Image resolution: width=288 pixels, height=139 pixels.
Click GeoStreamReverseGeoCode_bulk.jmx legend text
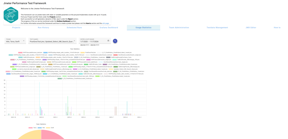[100, 71]
